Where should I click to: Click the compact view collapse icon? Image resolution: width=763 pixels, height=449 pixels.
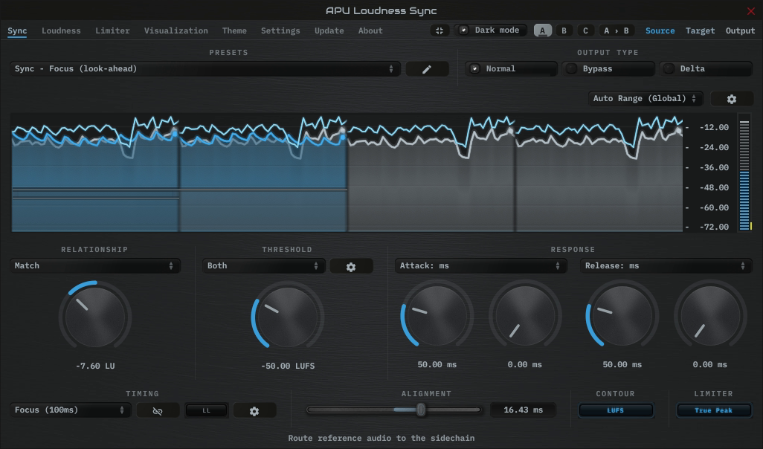(440, 30)
